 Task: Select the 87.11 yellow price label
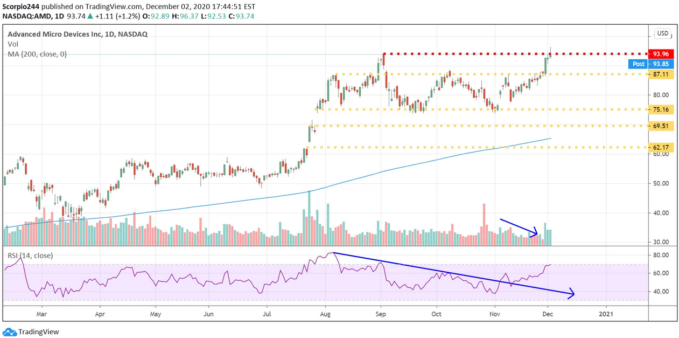pyautogui.click(x=661, y=74)
